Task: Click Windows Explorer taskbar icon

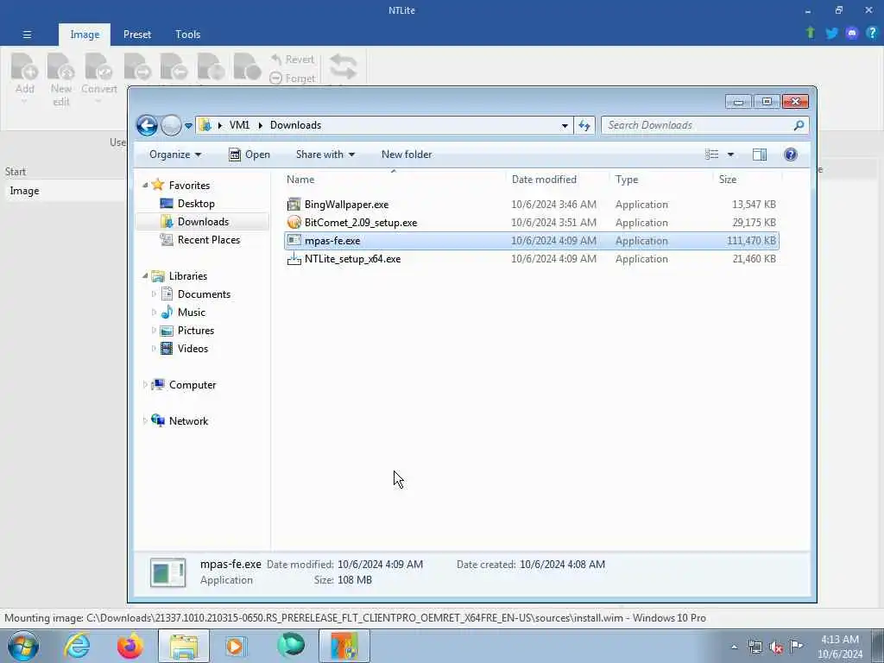Action: [184, 646]
